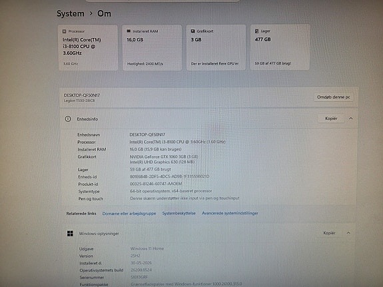Select the Enhedsnavn value DESKTOP-QF50N17
This screenshot has height=287, width=383.
click(147, 135)
